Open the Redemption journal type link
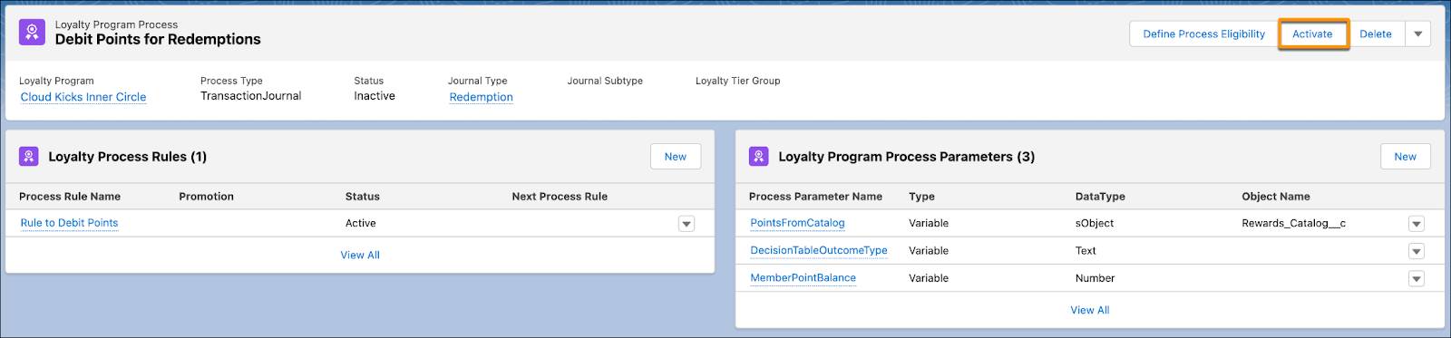The width and height of the screenshot is (1451, 338). point(481,97)
